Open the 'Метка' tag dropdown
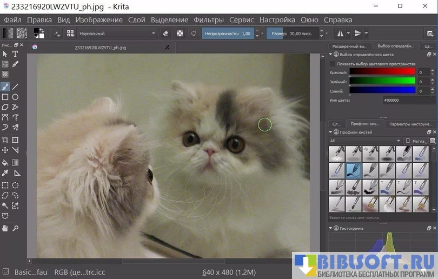Image resolution: width=438 pixels, height=279 pixels. (418, 141)
